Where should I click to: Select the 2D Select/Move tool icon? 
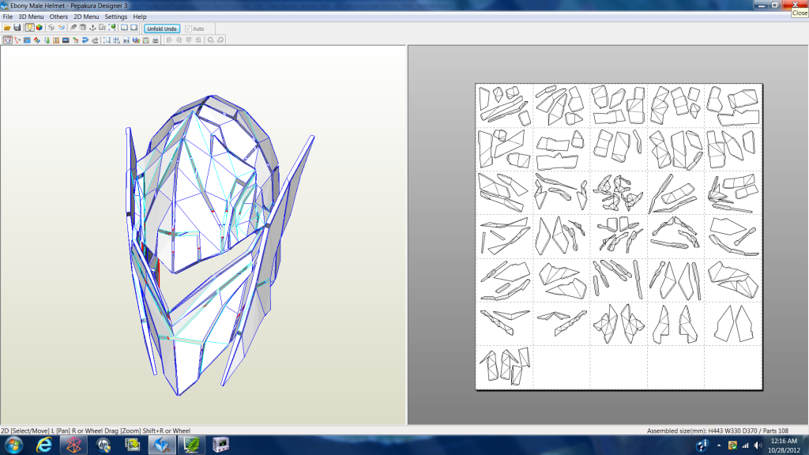[x=8, y=39]
